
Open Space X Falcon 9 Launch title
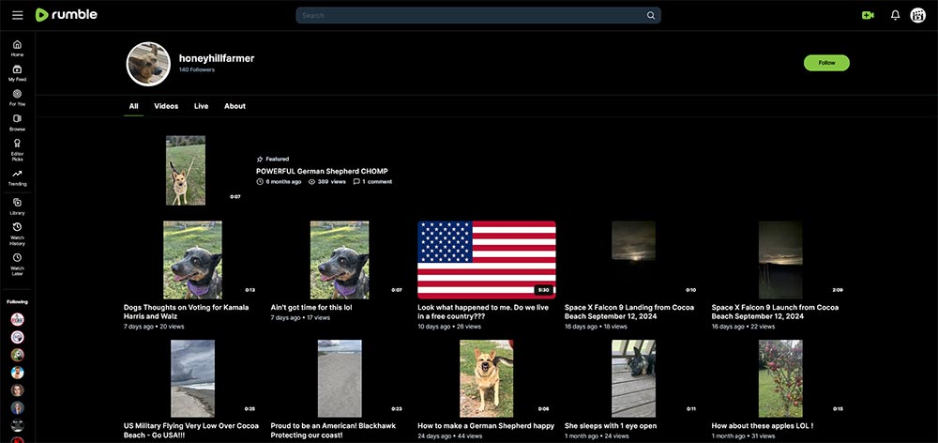click(776, 312)
